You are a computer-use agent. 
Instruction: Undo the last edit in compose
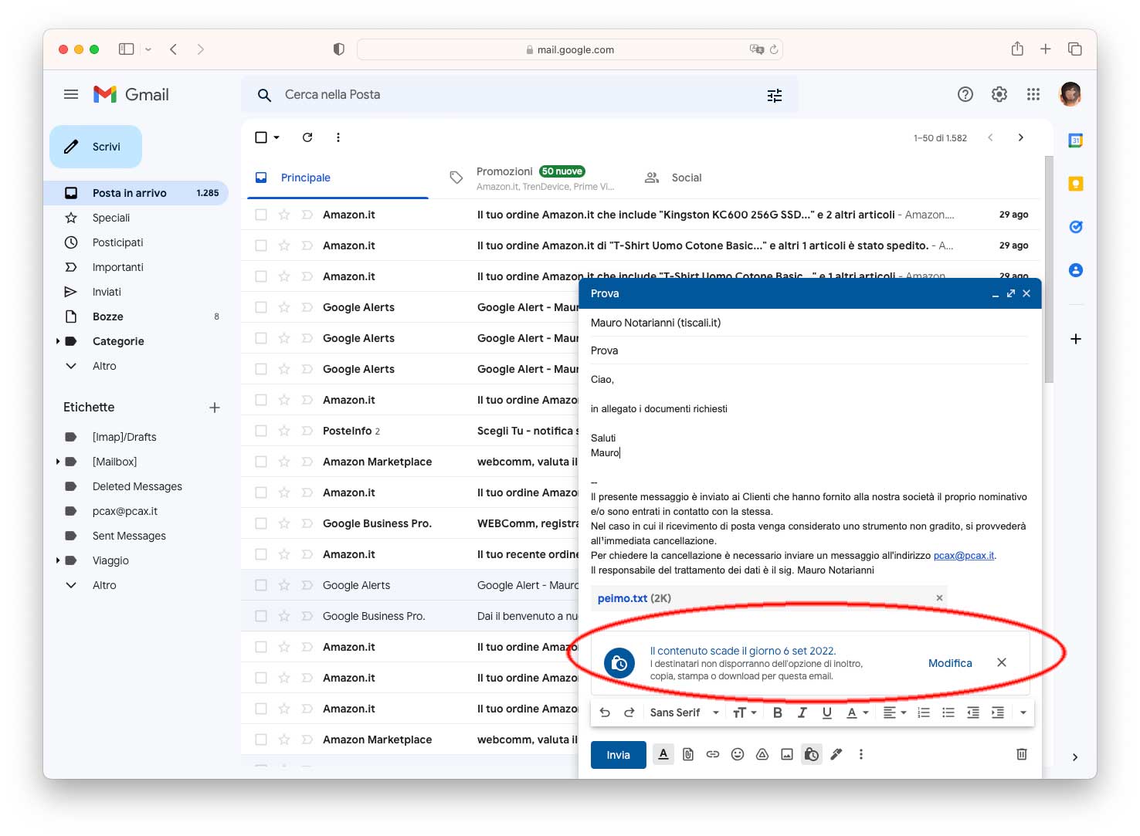(605, 712)
